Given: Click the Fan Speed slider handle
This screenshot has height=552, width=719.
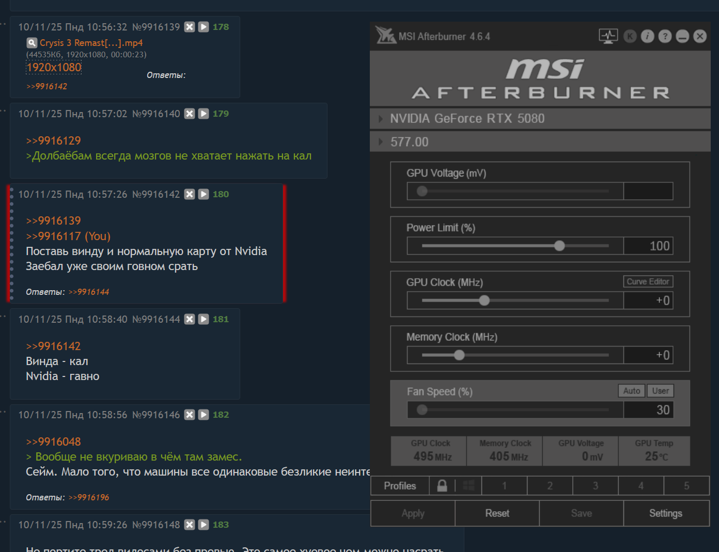Looking at the screenshot, I should coord(422,410).
